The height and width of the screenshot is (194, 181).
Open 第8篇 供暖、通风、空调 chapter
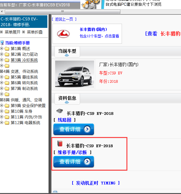(21, 100)
